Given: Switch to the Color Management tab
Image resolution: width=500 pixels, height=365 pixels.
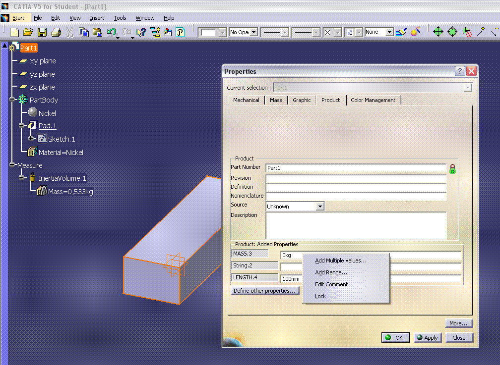Looking at the screenshot, I should point(373,100).
